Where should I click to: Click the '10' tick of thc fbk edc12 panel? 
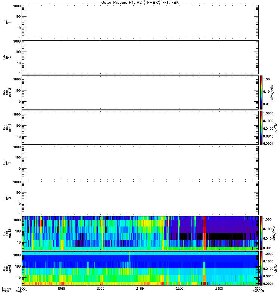[19, 243]
